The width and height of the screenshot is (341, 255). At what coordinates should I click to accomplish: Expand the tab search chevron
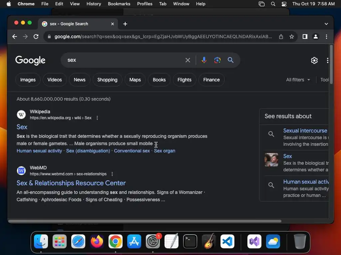click(326, 24)
